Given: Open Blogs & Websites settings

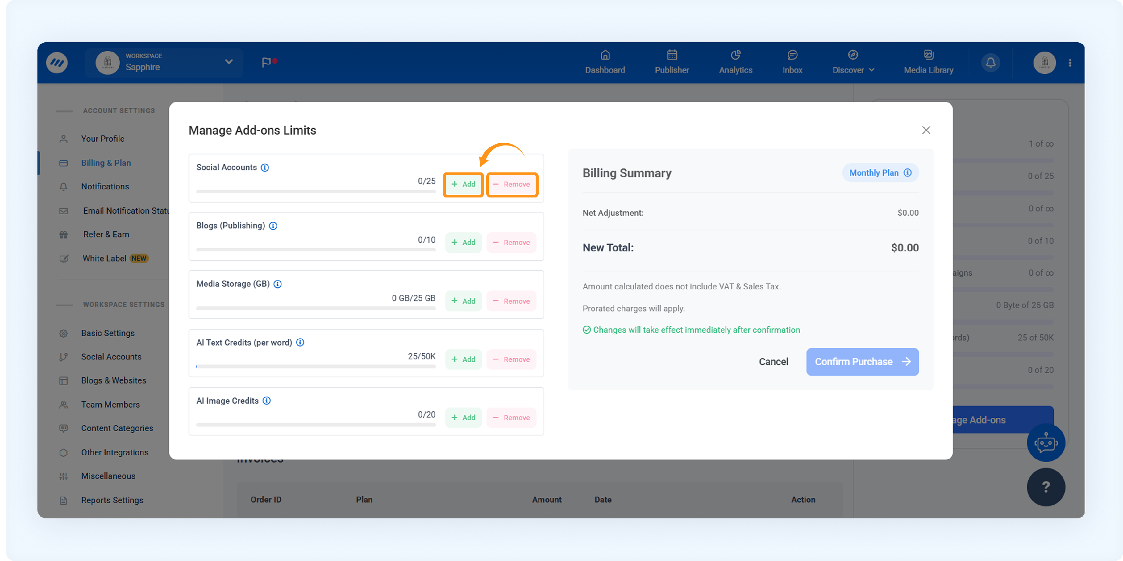Looking at the screenshot, I should (113, 381).
